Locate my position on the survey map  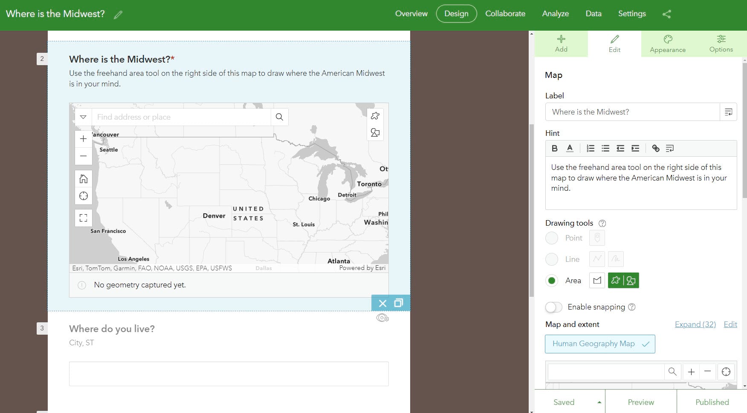(x=84, y=196)
